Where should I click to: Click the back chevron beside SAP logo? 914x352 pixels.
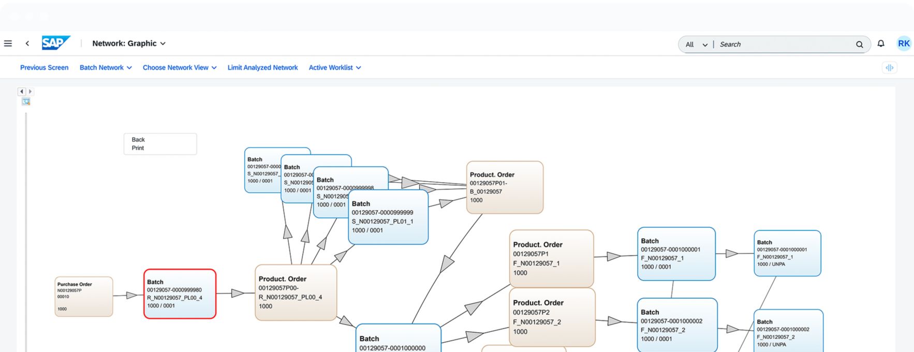(x=27, y=43)
